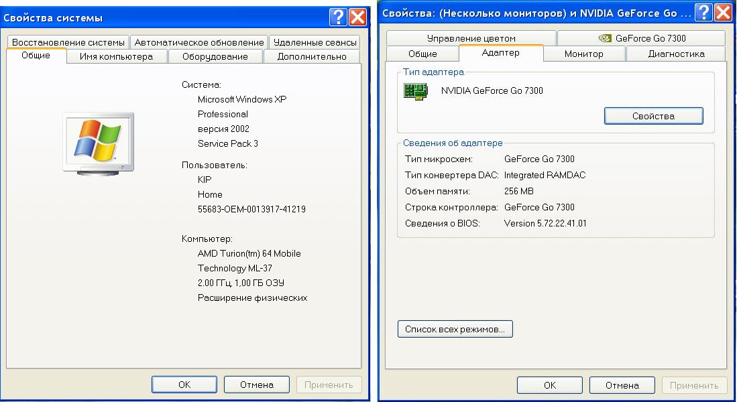Click the BIOS Version 5.72.22.41.01 value

(545, 224)
